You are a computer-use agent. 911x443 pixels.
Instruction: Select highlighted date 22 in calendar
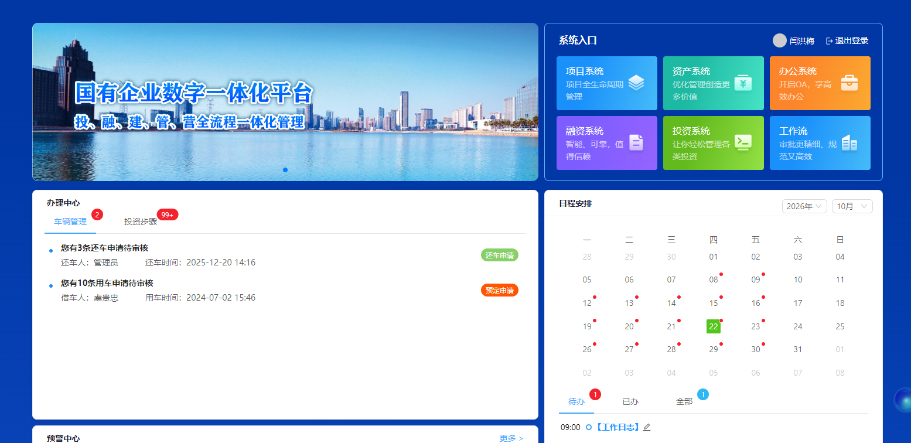[x=714, y=326]
